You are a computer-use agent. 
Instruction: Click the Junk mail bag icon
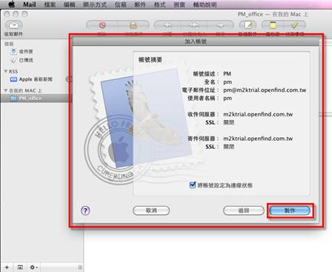pyautogui.click(x=133, y=25)
